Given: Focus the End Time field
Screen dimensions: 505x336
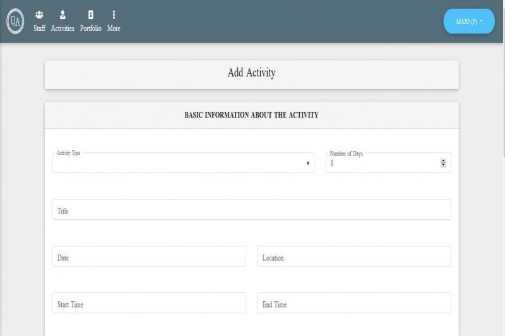Looking at the screenshot, I should (x=354, y=304).
